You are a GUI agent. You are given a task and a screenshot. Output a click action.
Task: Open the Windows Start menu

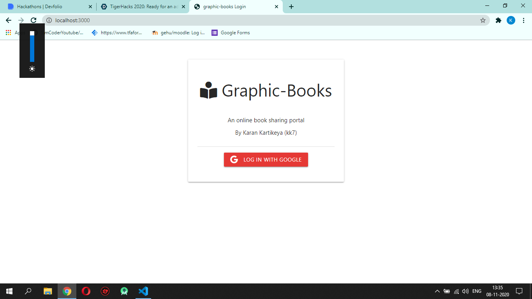tap(9, 291)
